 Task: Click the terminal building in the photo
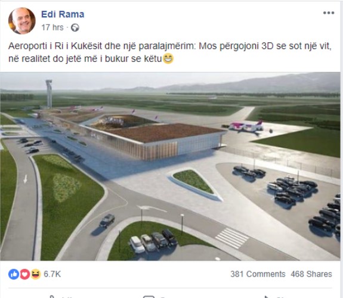point(153,135)
